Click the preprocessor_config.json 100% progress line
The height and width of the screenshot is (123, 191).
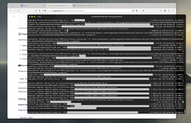pyautogui.click(x=106, y=43)
